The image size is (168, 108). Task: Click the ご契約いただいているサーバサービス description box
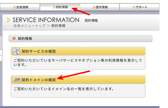tap(78, 62)
